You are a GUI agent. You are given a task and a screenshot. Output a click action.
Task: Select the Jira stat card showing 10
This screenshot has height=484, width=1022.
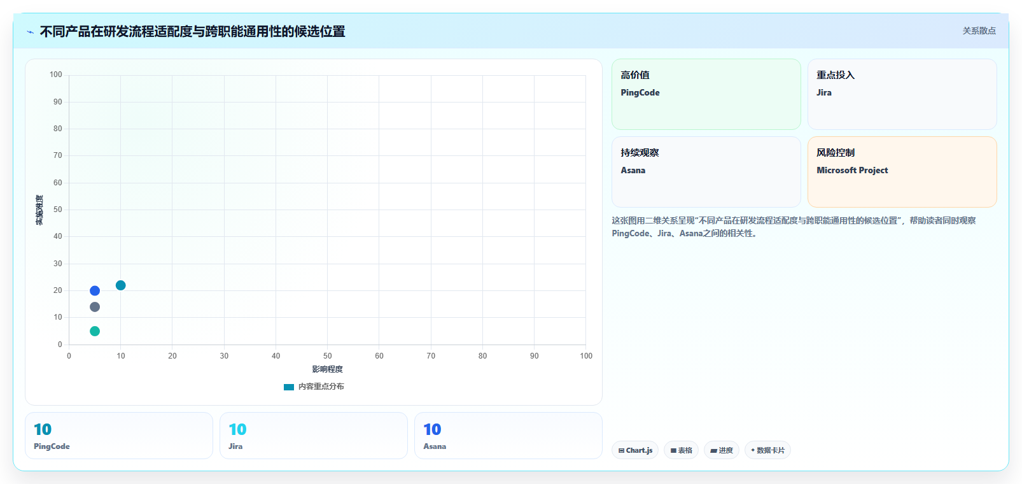(314, 436)
